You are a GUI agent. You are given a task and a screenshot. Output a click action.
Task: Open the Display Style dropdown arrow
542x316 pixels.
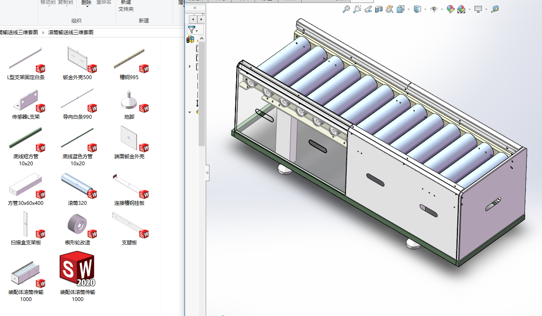pos(426,9)
